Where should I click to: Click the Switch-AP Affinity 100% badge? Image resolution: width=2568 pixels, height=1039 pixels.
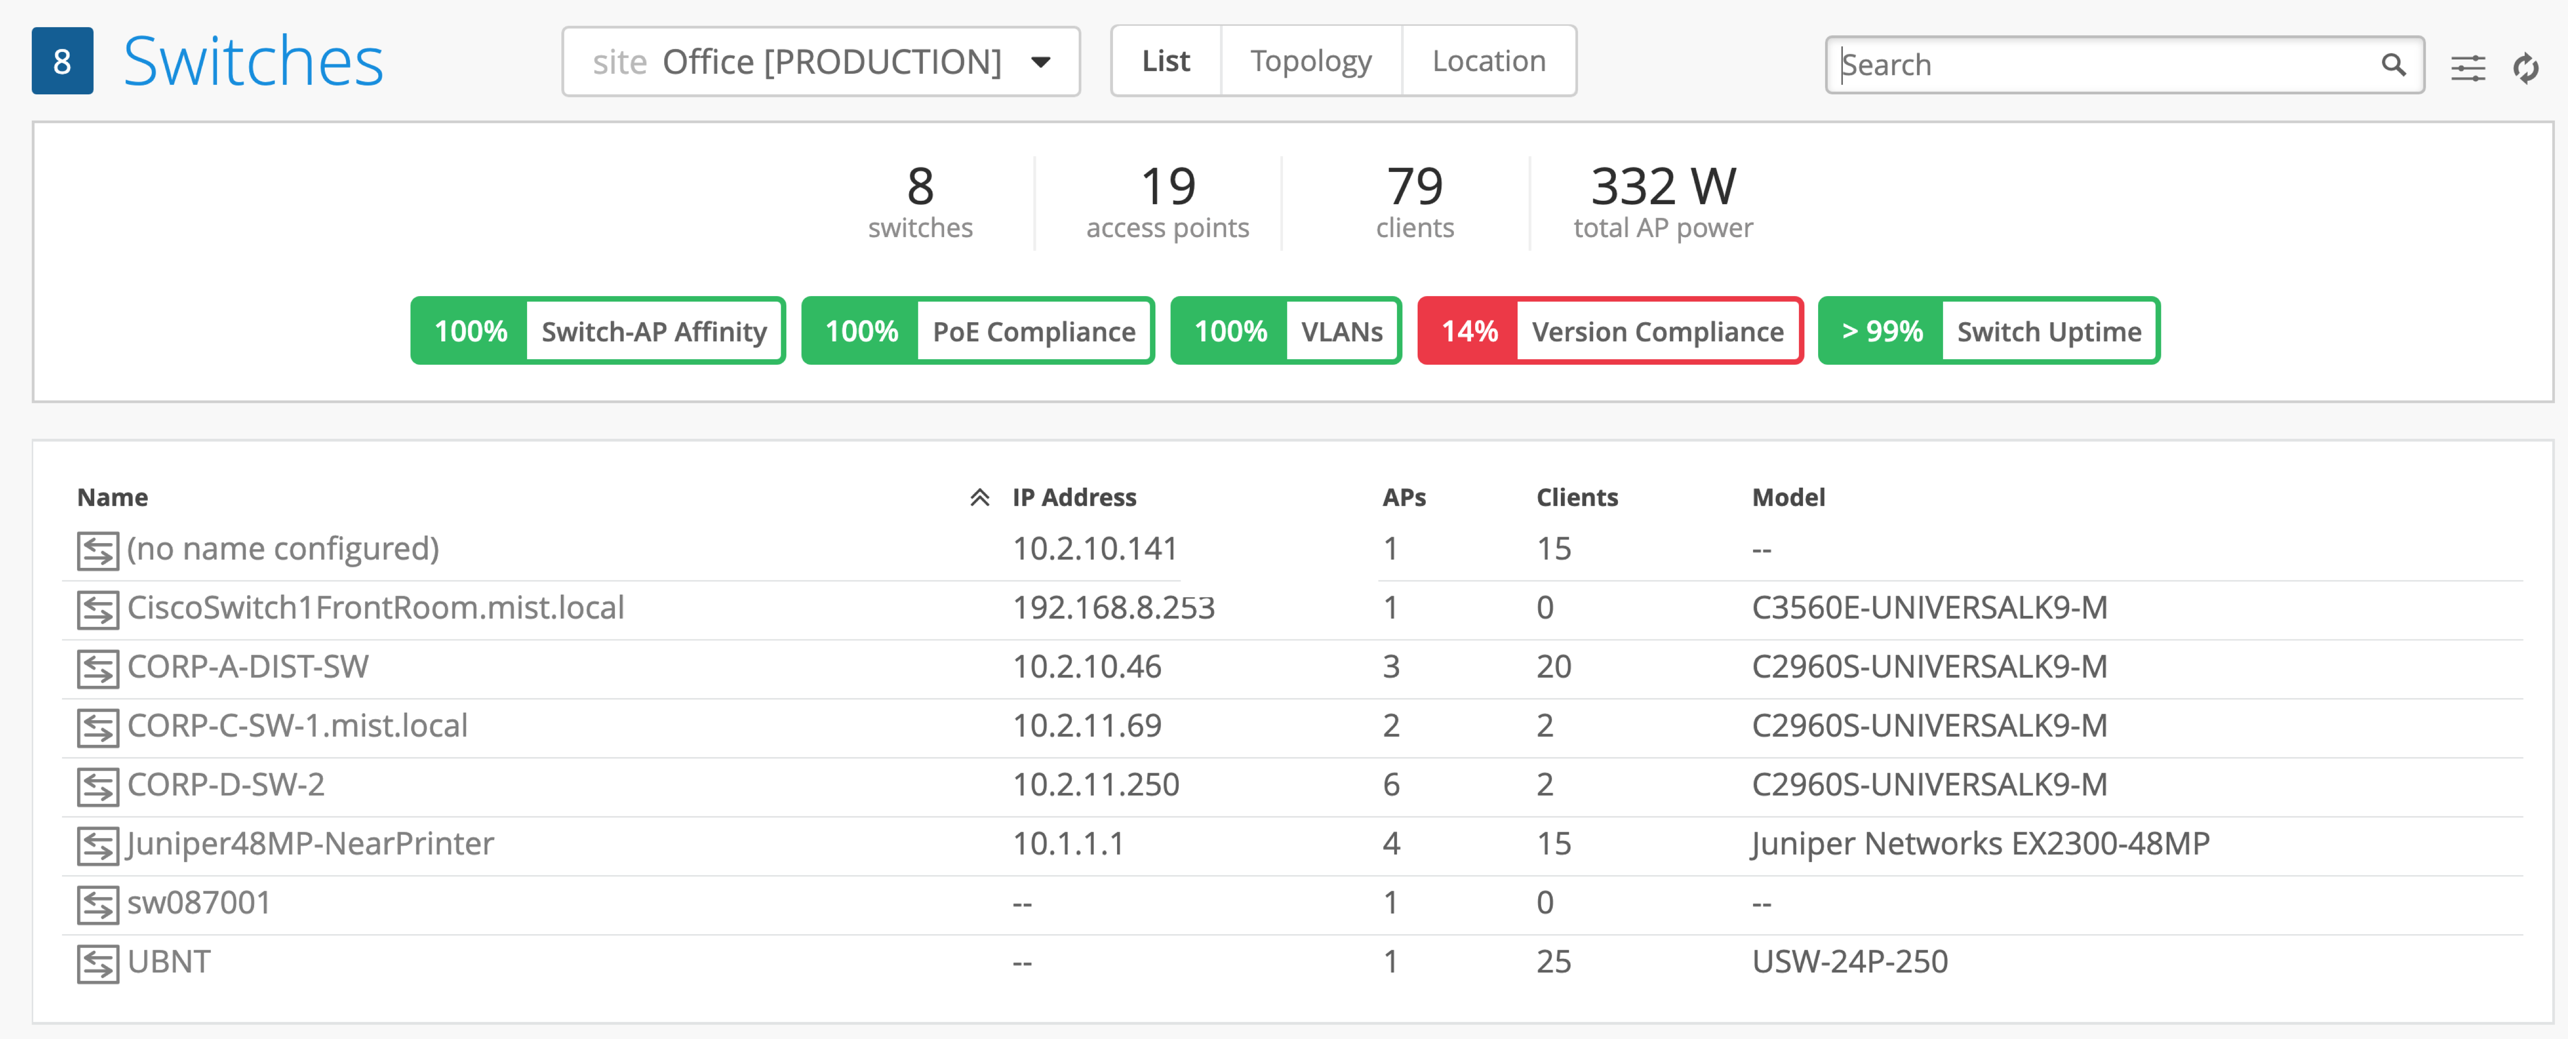pos(598,331)
